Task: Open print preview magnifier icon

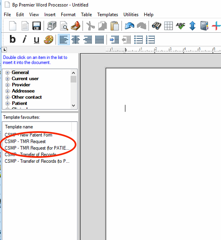Action: [x=64, y=26]
